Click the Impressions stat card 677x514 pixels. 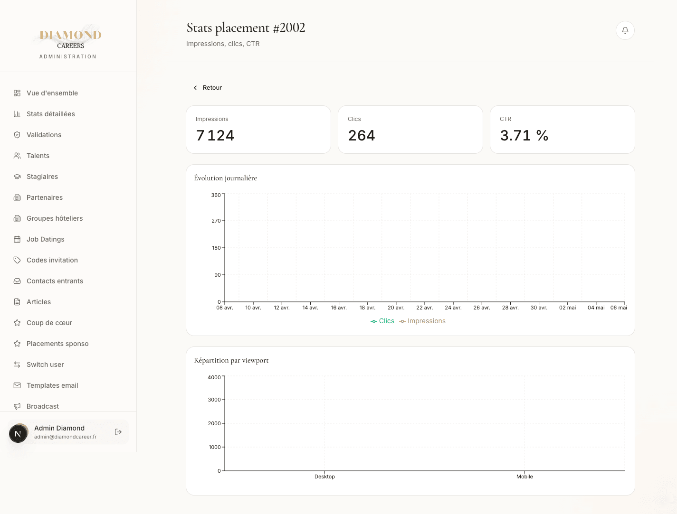(258, 130)
